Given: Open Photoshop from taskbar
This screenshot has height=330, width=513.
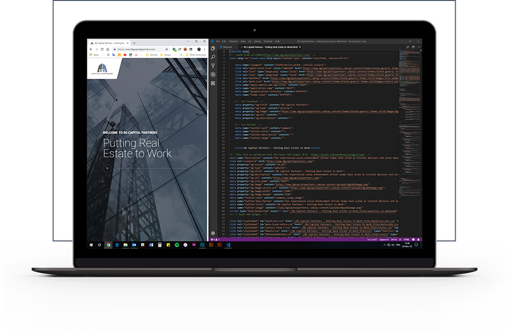Looking at the screenshot, I should pos(203,245).
